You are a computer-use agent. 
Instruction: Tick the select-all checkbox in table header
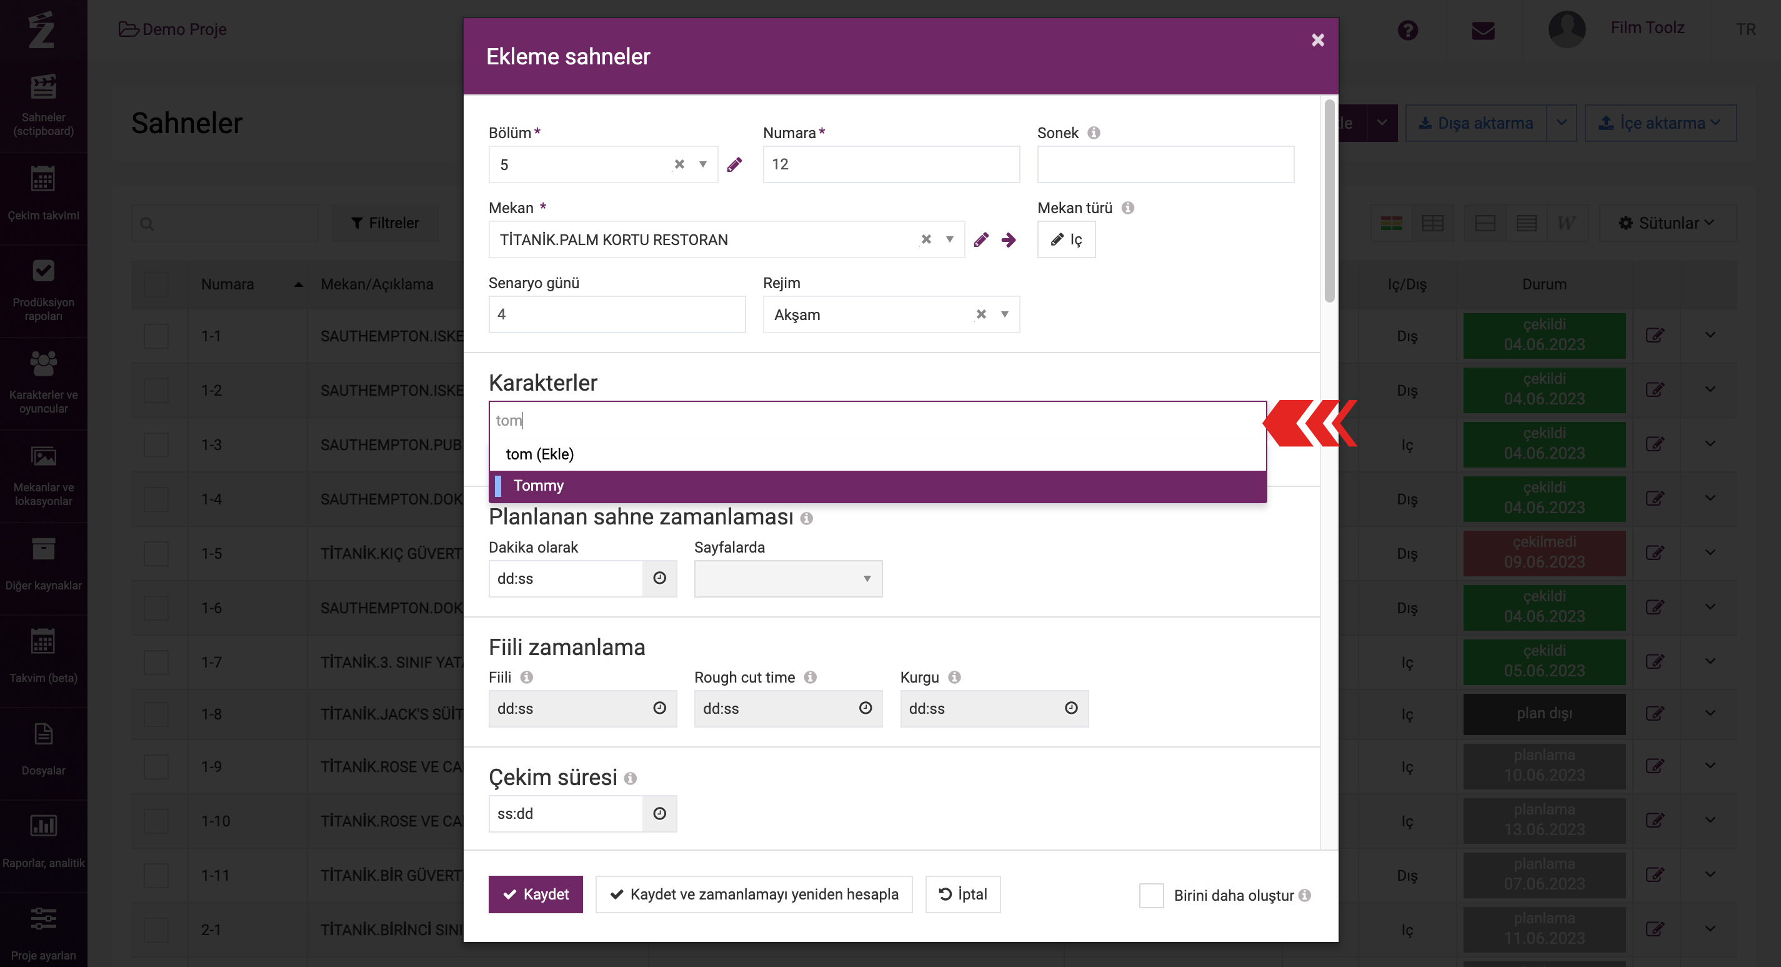coord(156,284)
